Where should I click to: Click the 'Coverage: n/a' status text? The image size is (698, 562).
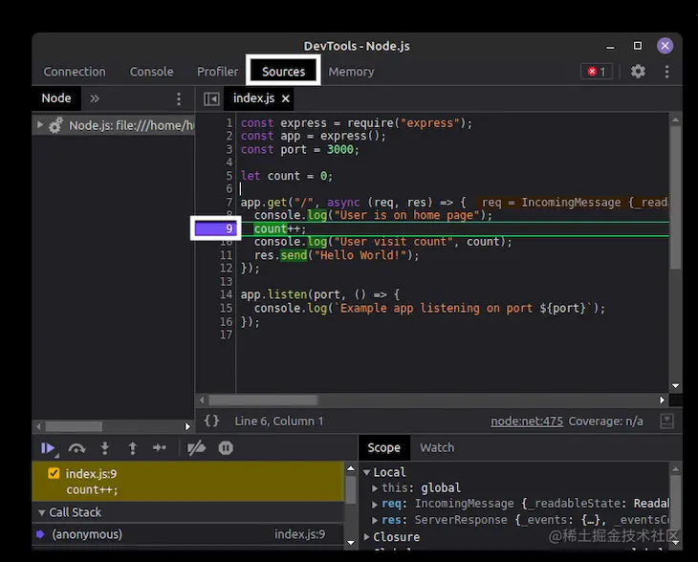(x=605, y=421)
